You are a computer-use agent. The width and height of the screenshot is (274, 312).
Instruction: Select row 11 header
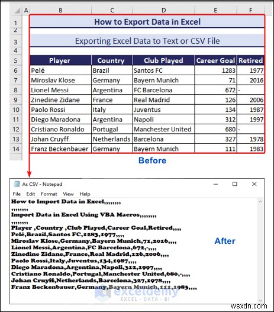(x=16, y=120)
